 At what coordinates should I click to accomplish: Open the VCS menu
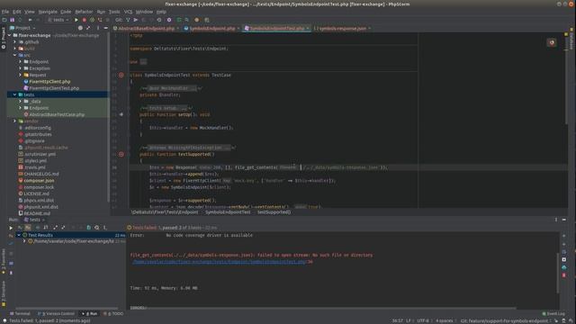128,12
